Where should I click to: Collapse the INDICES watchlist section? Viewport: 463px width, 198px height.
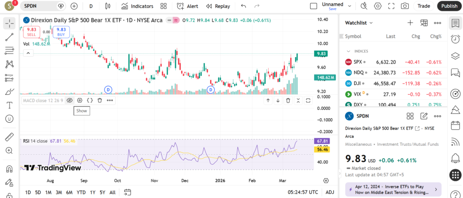tap(349, 51)
